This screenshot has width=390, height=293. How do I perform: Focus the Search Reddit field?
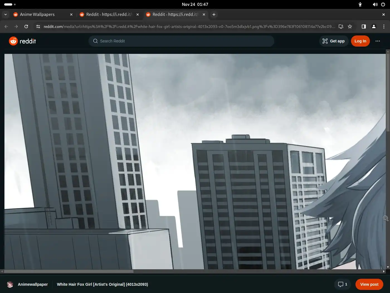pyautogui.click(x=181, y=41)
